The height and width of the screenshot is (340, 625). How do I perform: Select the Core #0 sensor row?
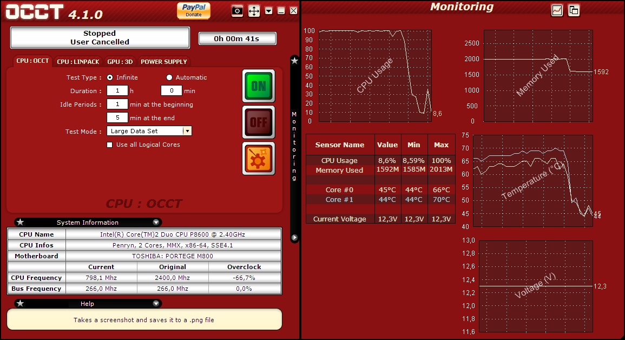click(380, 189)
